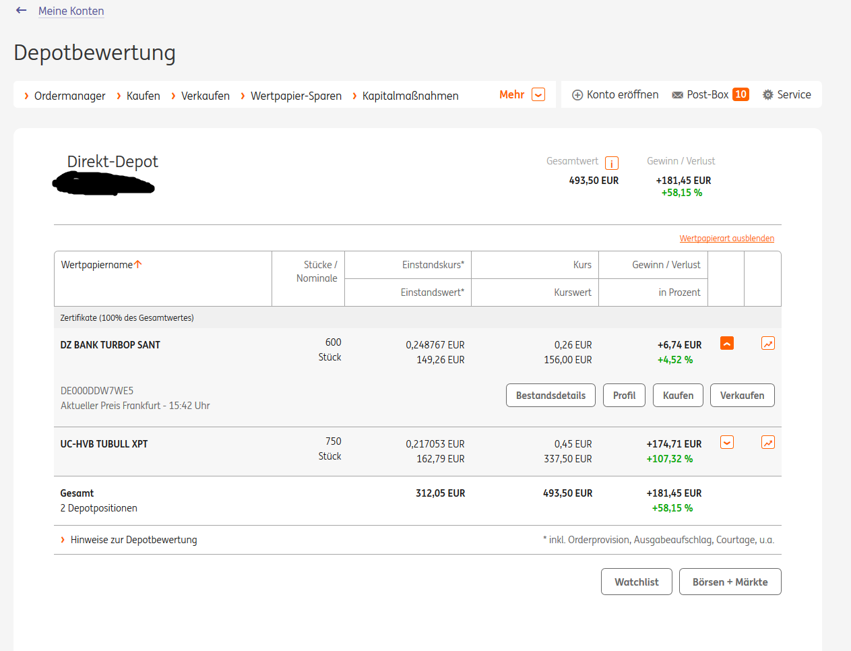Hide security type via Wertpapierart ausblenden

[726, 239]
